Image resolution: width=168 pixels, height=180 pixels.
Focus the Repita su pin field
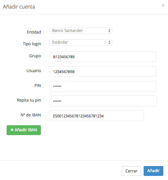point(103,101)
